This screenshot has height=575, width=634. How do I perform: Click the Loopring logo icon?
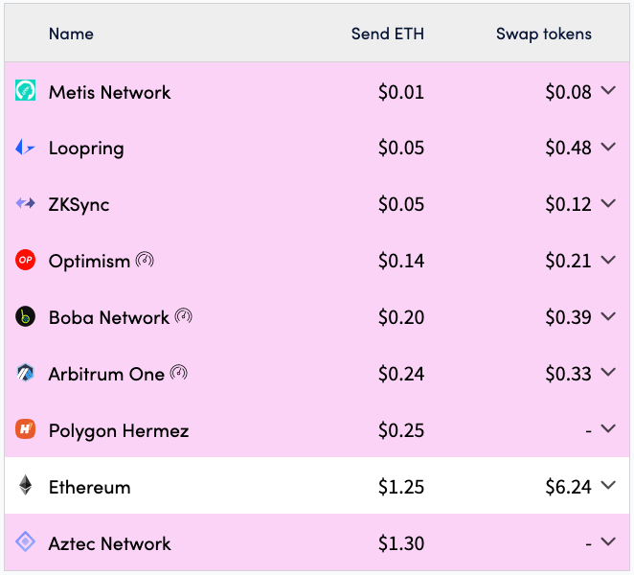coord(25,148)
